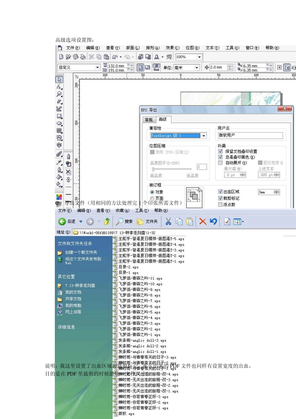Open the 自定义 paper size dropdown
This screenshot has height=419, width=296.
click(98, 67)
